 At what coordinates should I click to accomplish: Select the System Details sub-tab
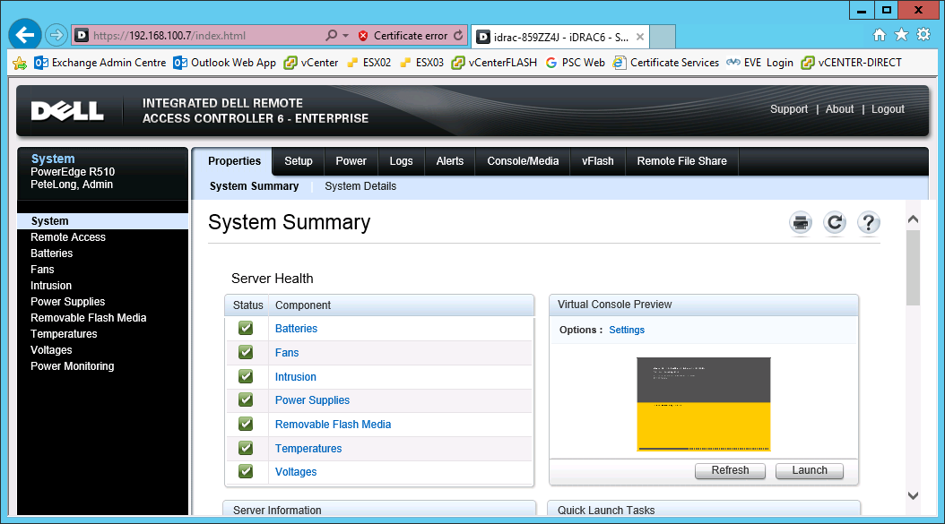pyautogui.click(x=360, y=186)
